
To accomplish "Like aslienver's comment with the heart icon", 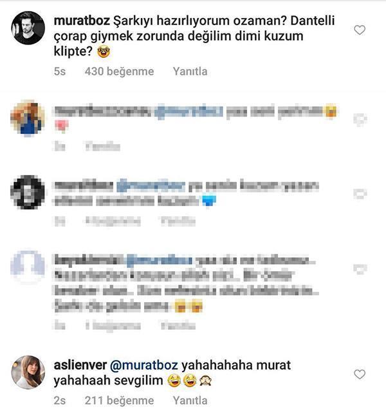I will pos(360,375).
